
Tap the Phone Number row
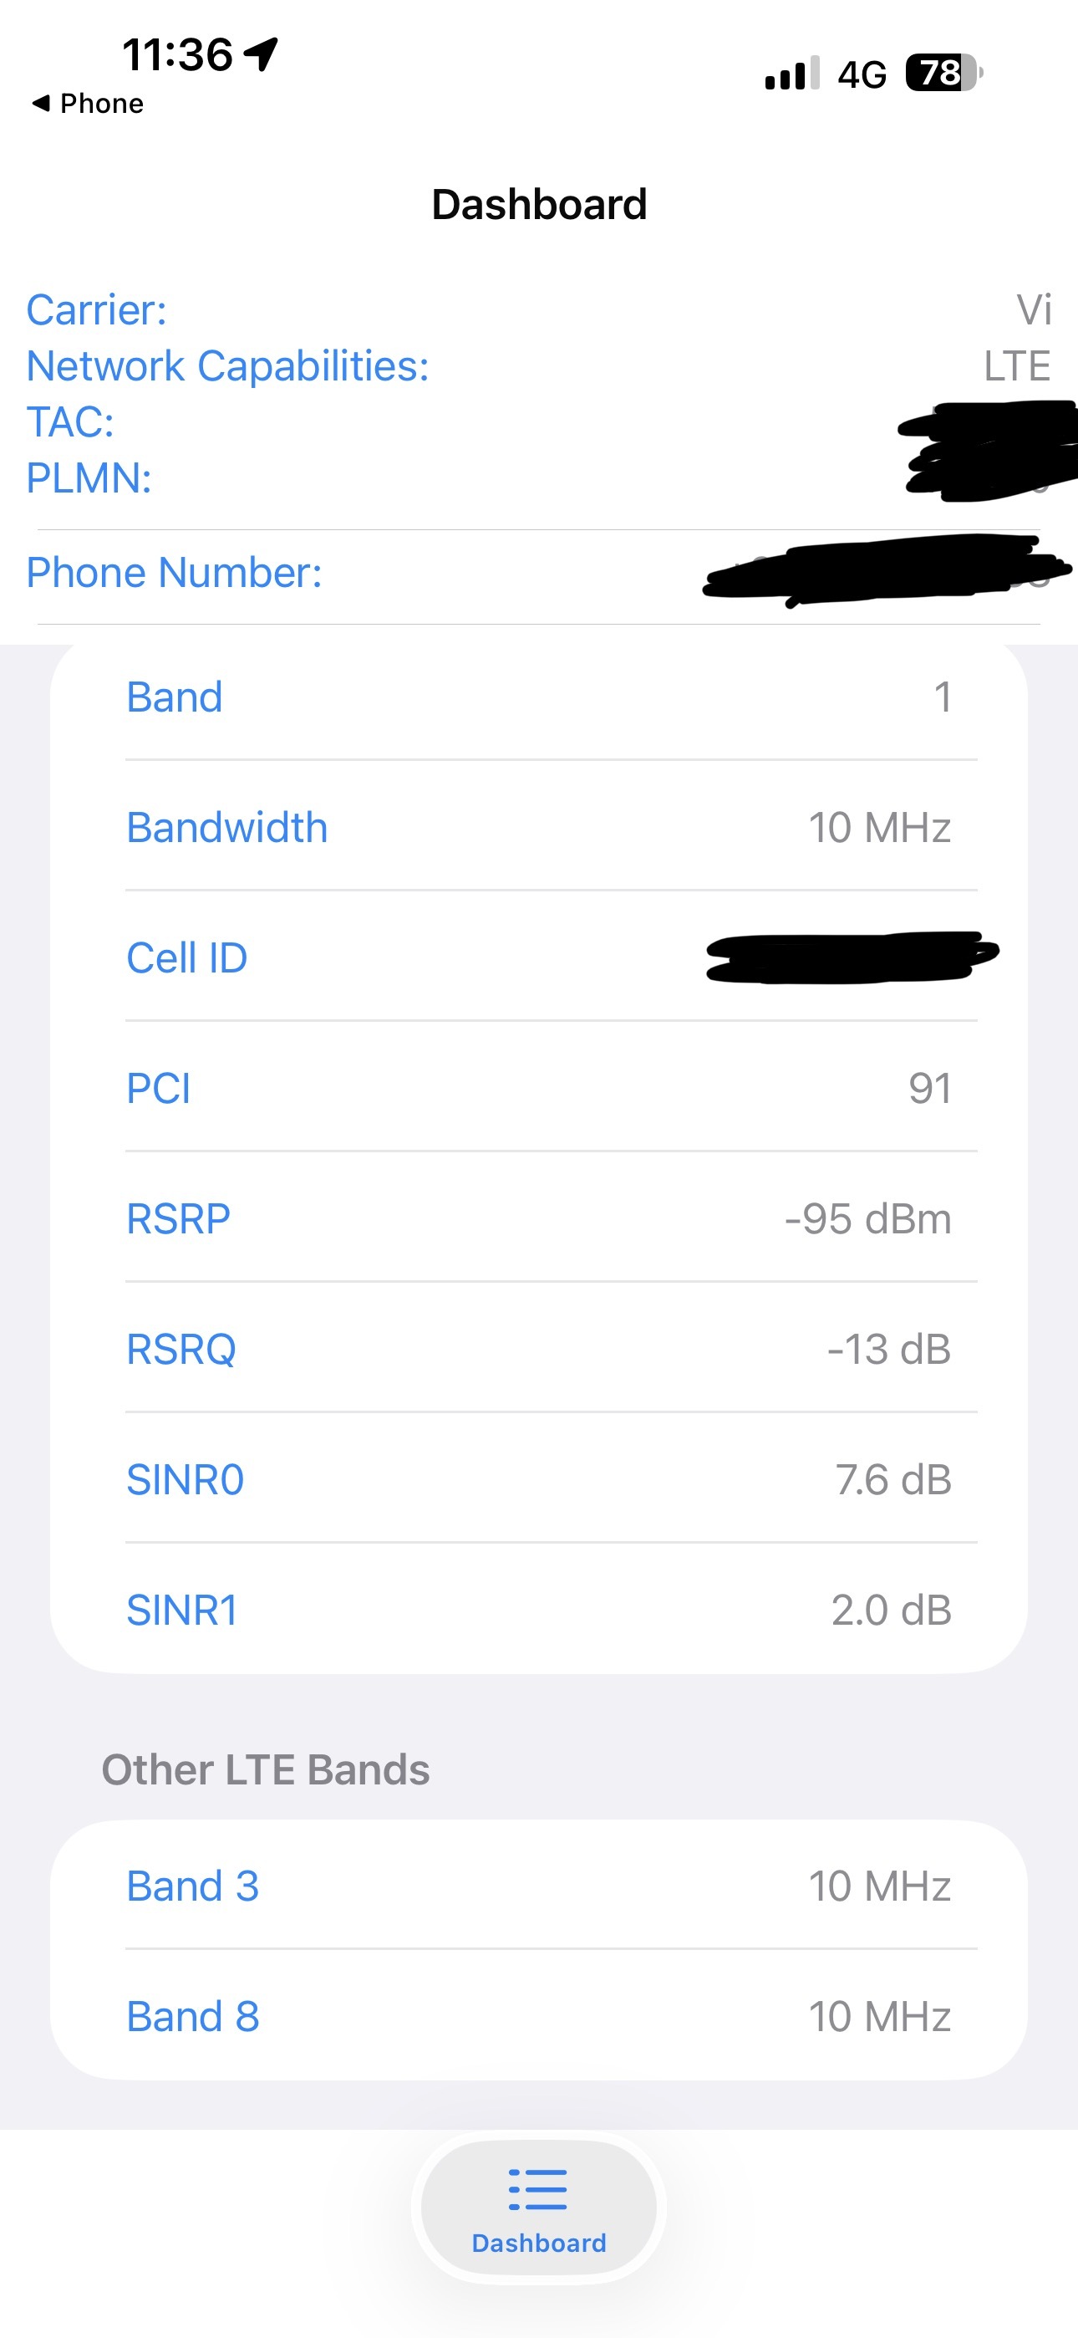539,573
